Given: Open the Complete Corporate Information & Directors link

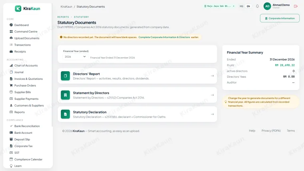Looking at the screenshot, I should [x=164, y=37].
